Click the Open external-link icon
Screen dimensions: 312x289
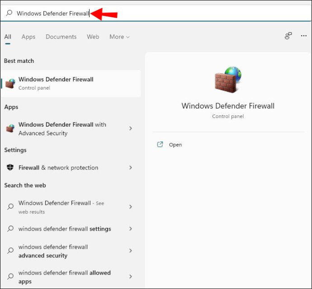coord(160,144)
